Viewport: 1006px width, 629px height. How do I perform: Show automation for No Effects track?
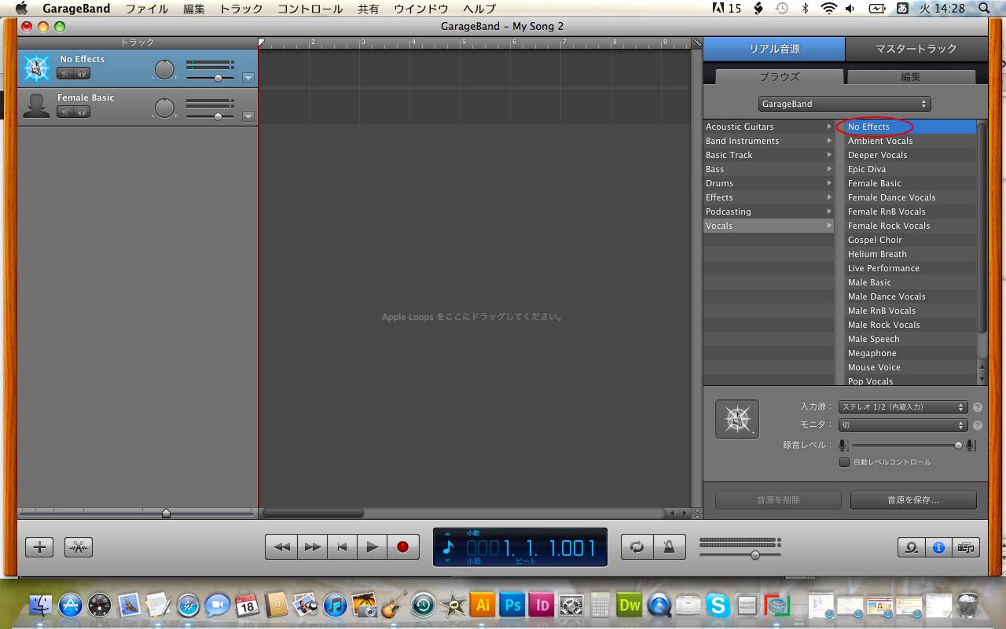click(x=248, y=78)
